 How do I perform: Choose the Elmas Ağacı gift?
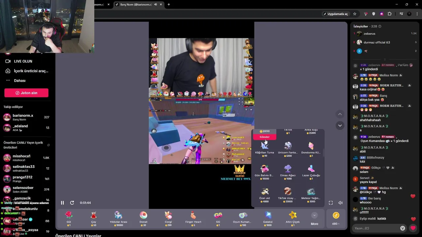288,172
